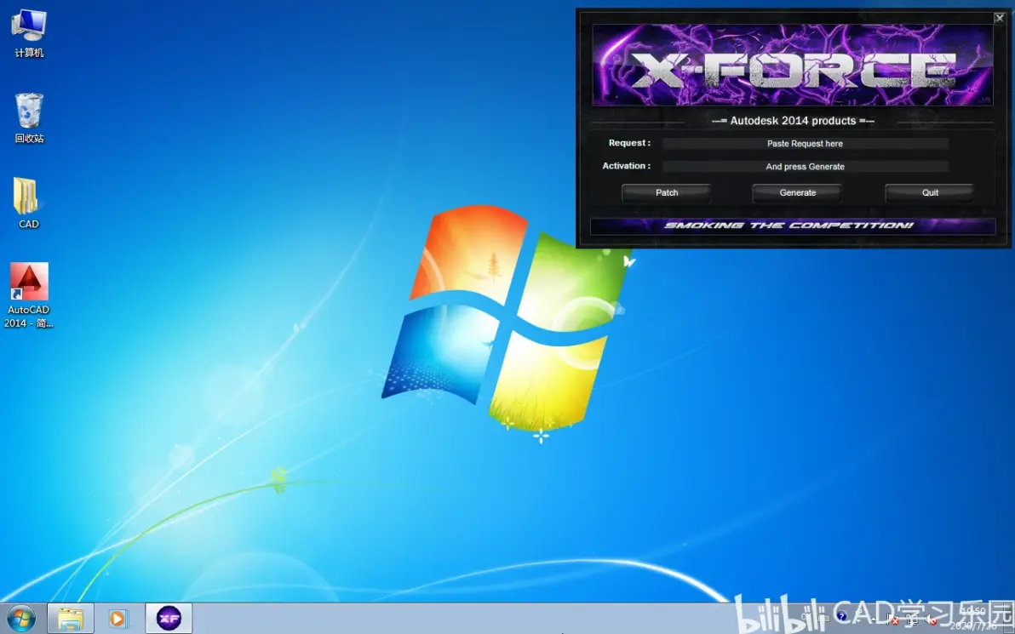Click the blue help question-mark tray icon
This screenshot has width=1015, height=634.
pos(841,616)
